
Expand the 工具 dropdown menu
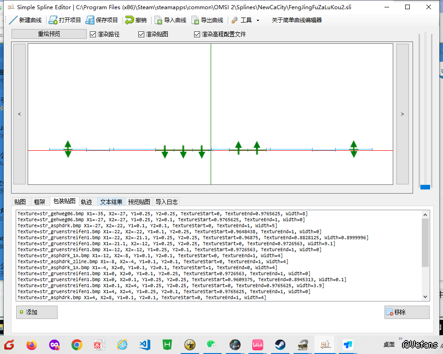click(246, 20)
